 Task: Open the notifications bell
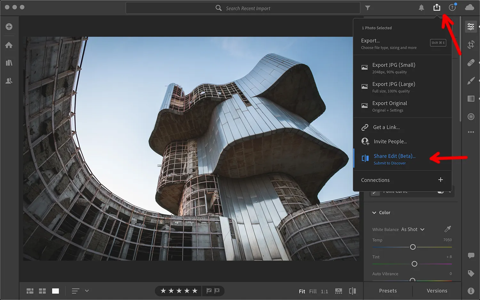click(421, 8)
